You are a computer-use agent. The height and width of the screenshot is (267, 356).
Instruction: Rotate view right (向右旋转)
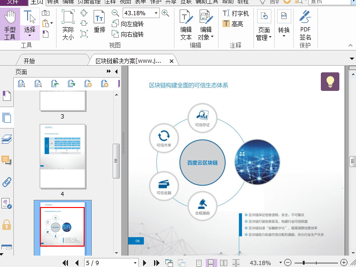click(x=127, y=34)
